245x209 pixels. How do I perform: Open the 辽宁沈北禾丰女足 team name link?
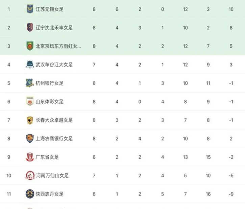click(54, 28)
